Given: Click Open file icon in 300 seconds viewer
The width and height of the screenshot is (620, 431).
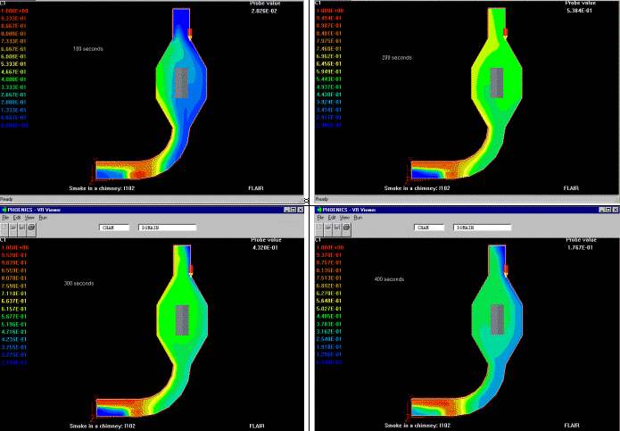Looking at the screenshot, I should click(12, 228).
